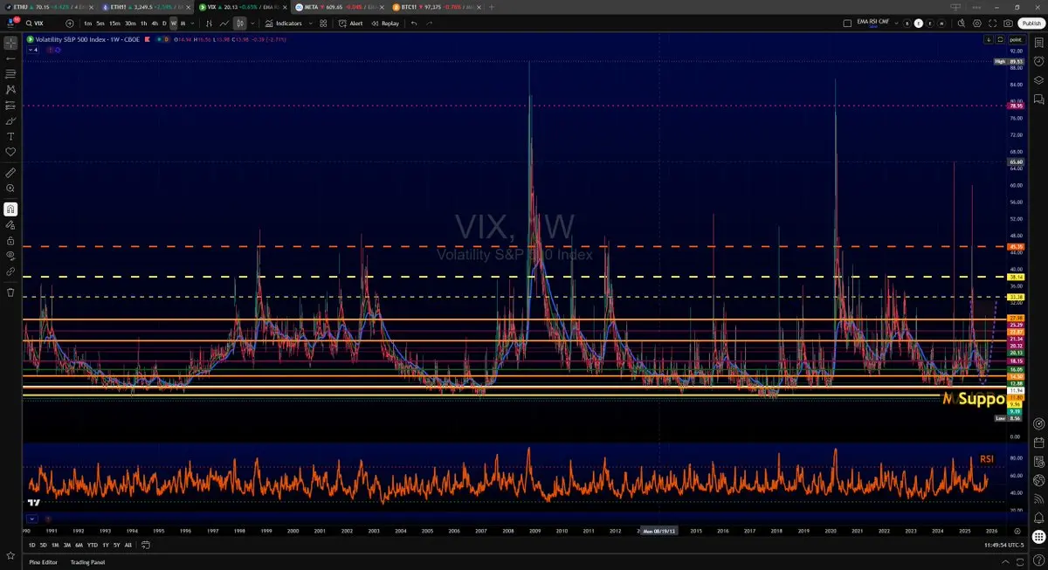Open the layout setup square icon
The height and width of the screenshot is (570, 1048).
pyautogui.click(x=847, y=24)
